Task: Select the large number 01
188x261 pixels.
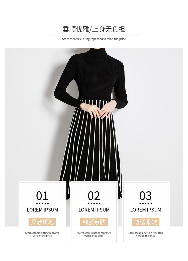Action: coord(42,196)
